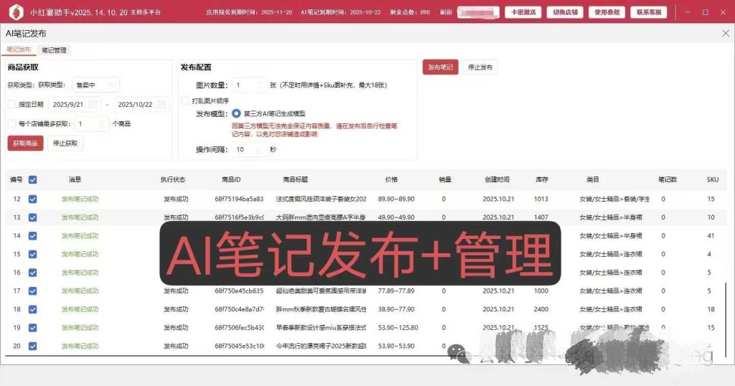Select the 第三方AI笔记生成模型 radio button
The width and height of the screenshot is (735, 386).
coord(236,113)
